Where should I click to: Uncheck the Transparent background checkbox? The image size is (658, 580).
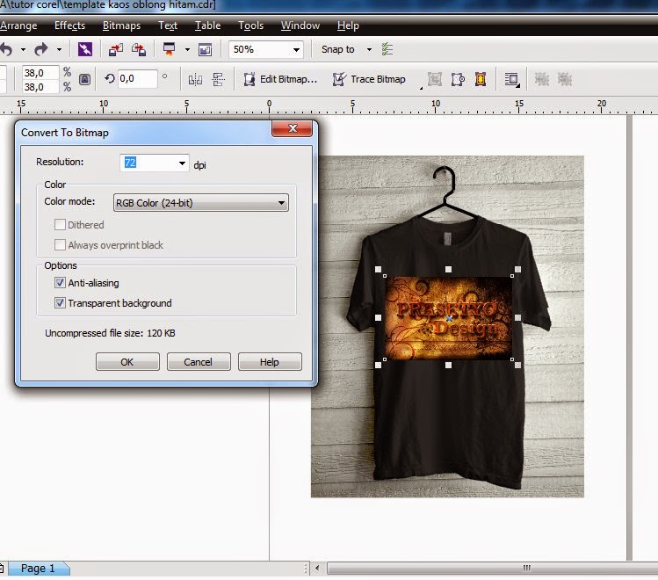point(60,303)
